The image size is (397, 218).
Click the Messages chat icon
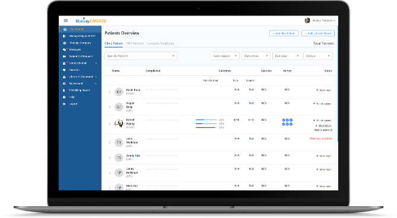tap(64, 50)
